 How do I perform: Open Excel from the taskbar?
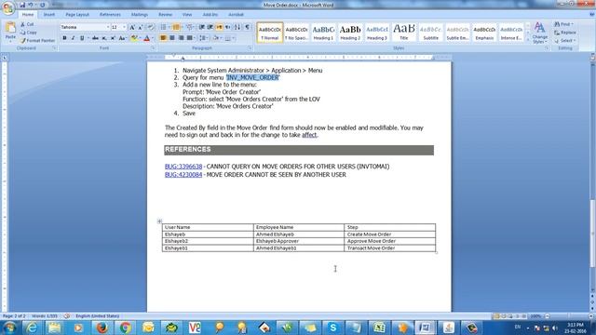[379, 328]
